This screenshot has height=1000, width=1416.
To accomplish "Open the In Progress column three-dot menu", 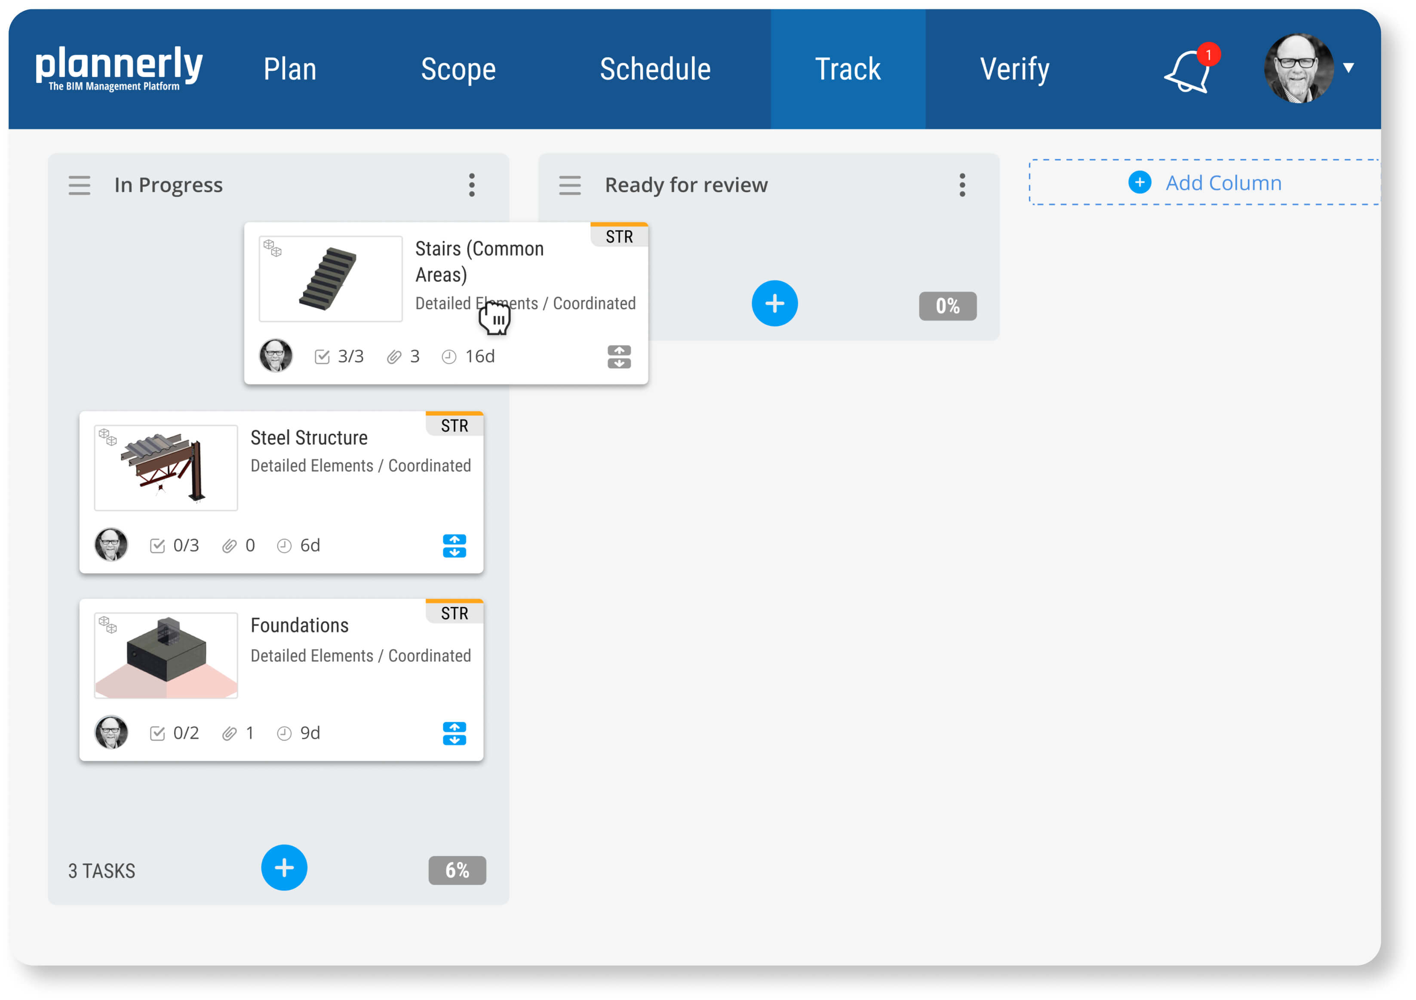I will pos(472,185).
